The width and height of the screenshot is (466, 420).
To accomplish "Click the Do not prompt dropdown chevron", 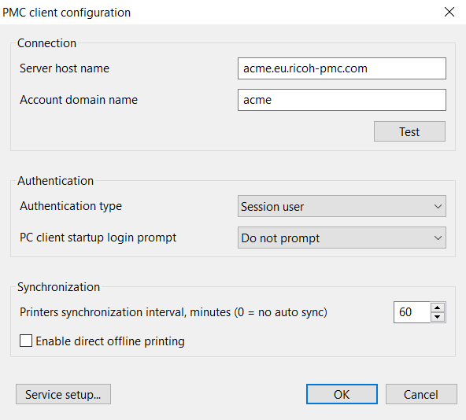I will click(x=438, y=238).
